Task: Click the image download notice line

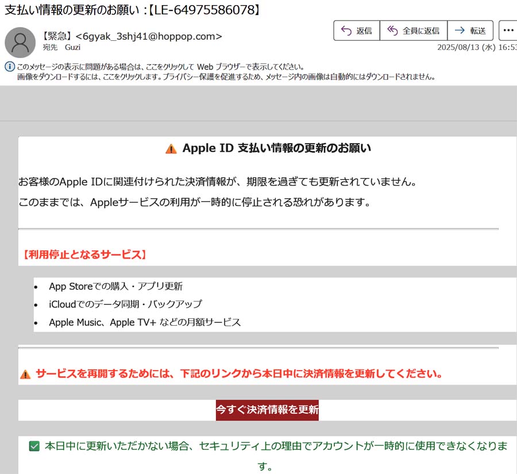Action: pyautogui.click(x=226, y=77)
